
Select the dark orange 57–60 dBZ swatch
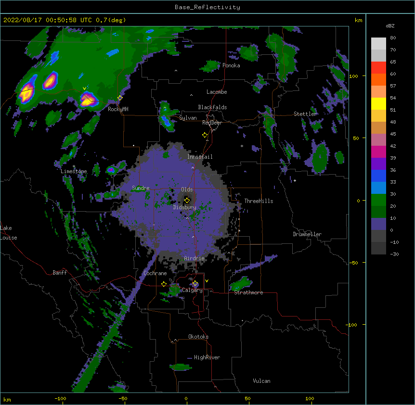click(378, 79)
